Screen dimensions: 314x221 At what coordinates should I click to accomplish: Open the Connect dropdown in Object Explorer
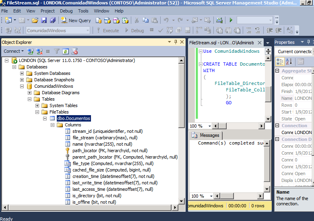(x=14, y=51)
